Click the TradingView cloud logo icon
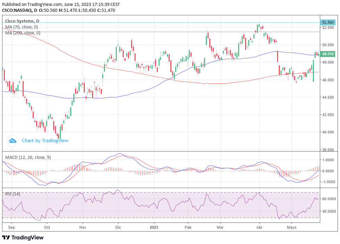 click(13, 141)
